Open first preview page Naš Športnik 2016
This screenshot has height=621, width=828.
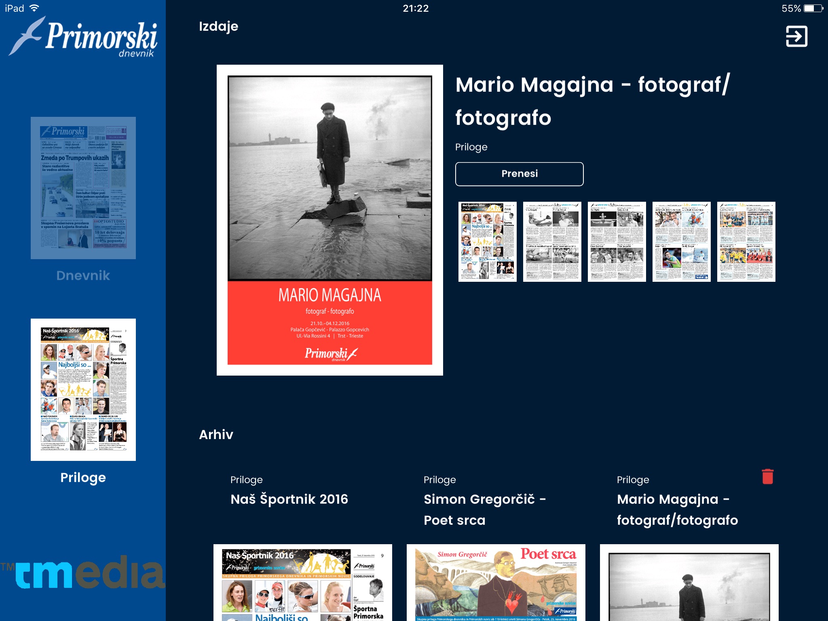[x=488, y=242]
